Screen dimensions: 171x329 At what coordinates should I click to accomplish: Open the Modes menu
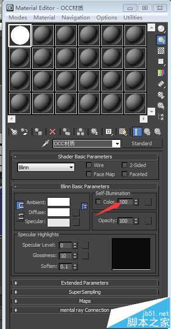click(x=18, y=18)
